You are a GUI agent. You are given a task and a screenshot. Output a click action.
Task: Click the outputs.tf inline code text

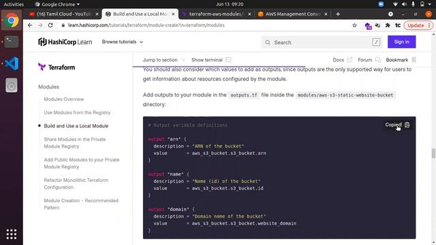click(244, 95)
